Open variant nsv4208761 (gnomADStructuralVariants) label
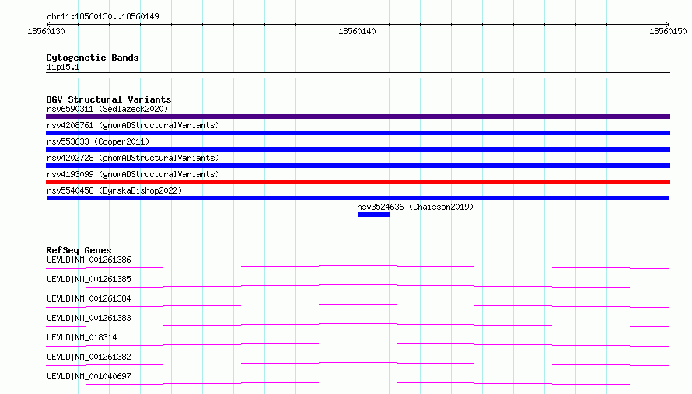This screenshot has height=394, width=692. pos(133,125)
